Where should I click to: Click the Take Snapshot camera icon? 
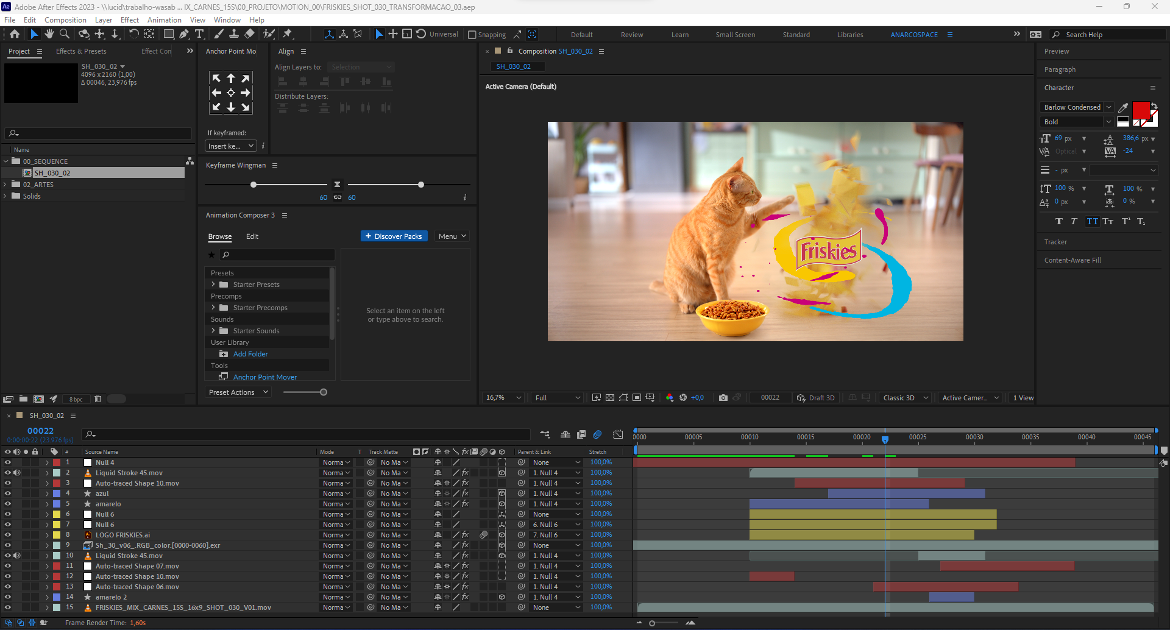click(x=723, y=398)
